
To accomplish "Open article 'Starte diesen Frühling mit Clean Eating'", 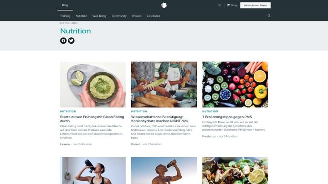I will 92,119.
